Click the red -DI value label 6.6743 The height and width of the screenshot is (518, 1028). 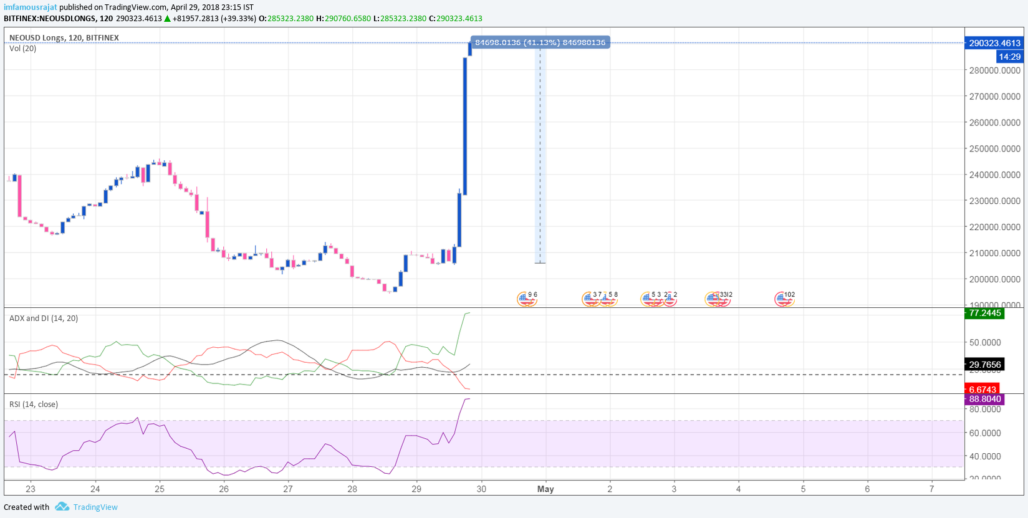[982, 390]
